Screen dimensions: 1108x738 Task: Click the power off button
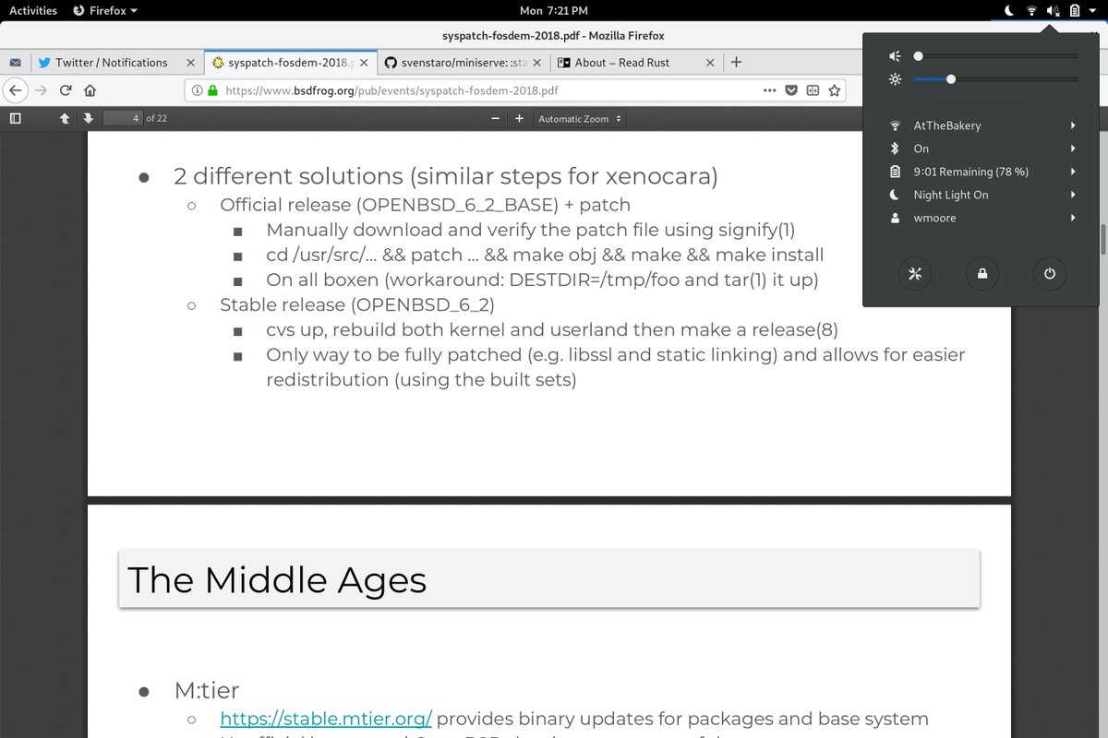click(1049, 274)
